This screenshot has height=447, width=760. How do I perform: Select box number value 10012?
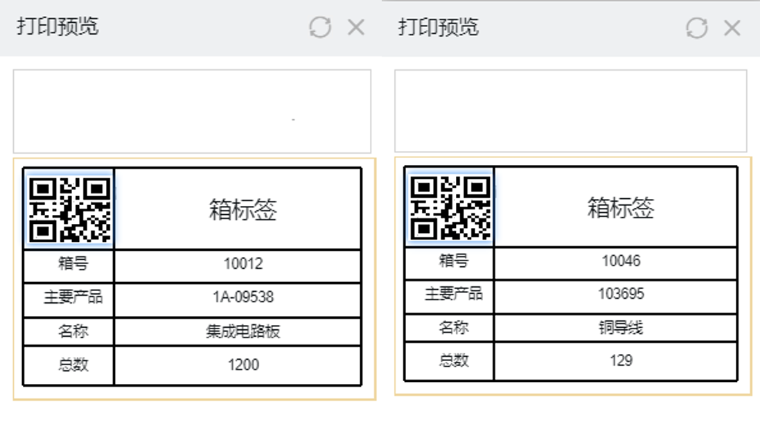(243, 264)
